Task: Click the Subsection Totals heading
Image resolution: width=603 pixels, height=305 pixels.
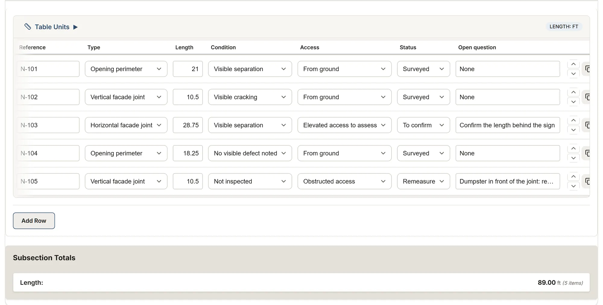Action: pyautogui.click(x=44, y=258)
